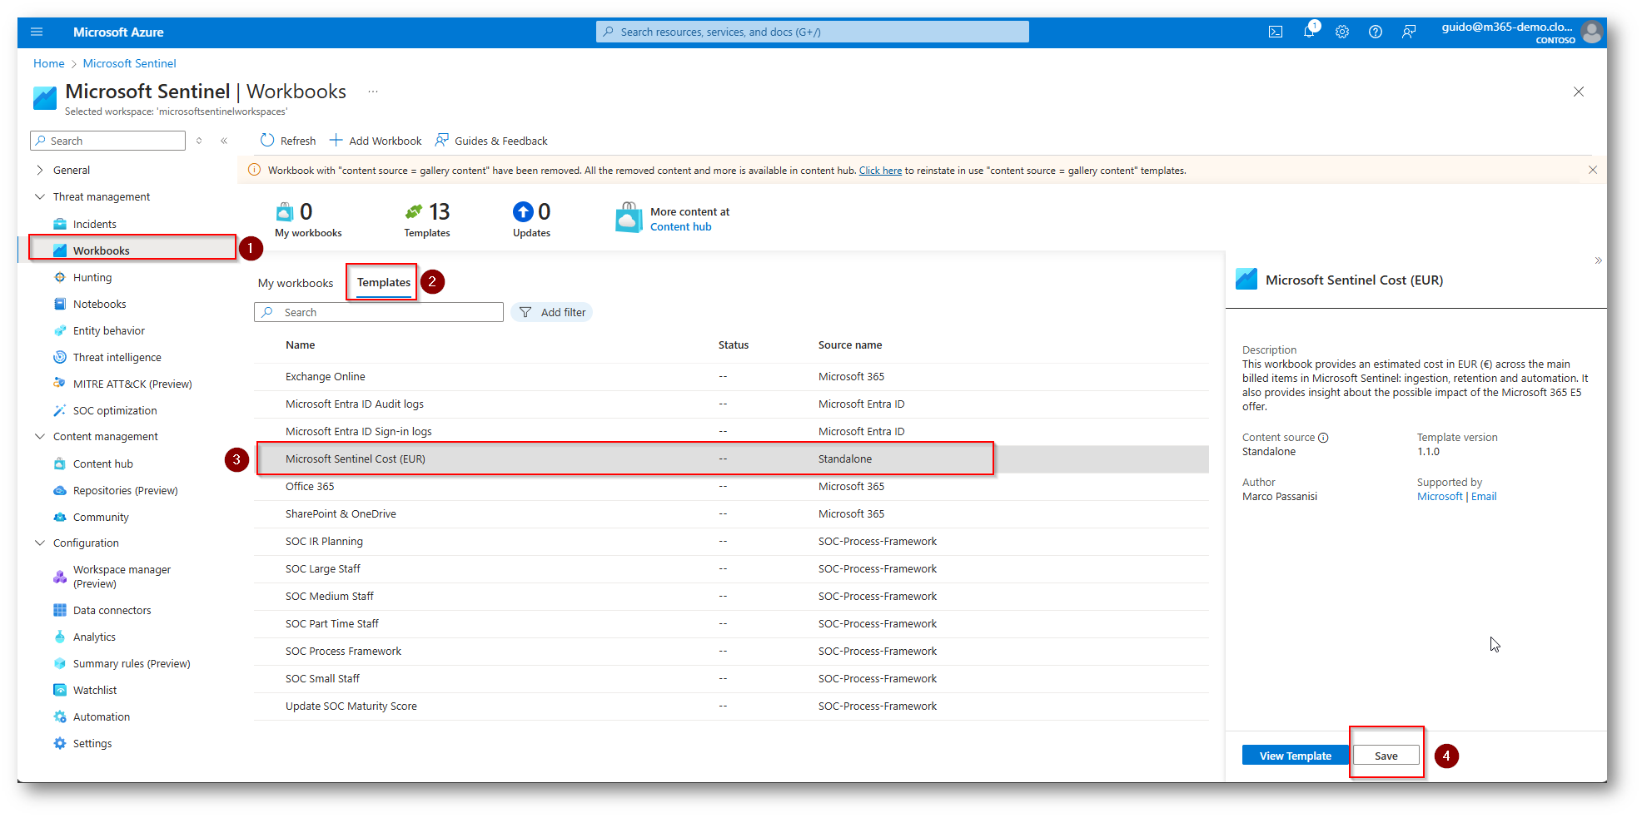Select the SharePoint & OneDrive template
The width and height of the screenshot is (1642, 818).
(x=731, y=514)
